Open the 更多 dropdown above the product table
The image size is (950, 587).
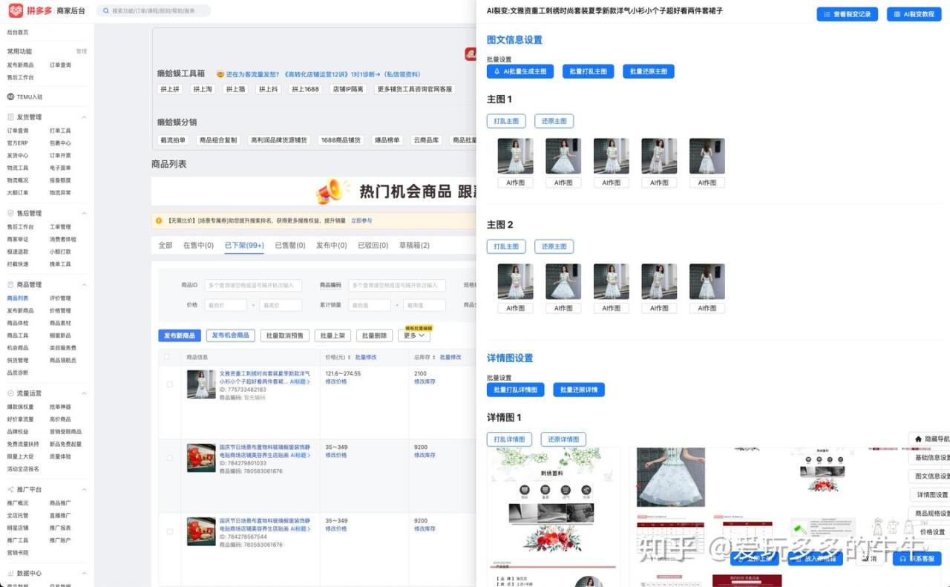[413, 336]
